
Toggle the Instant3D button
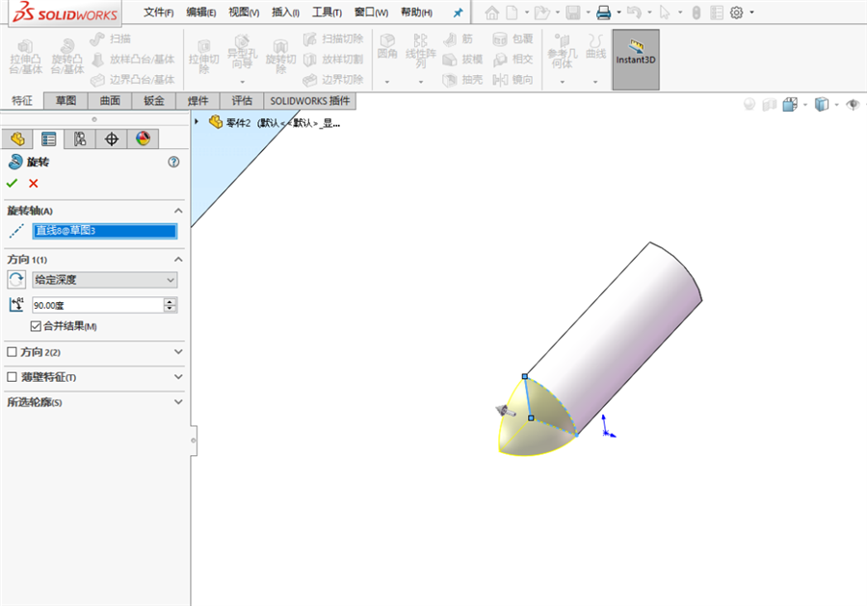pyautogui.click(x=636, y=59)
